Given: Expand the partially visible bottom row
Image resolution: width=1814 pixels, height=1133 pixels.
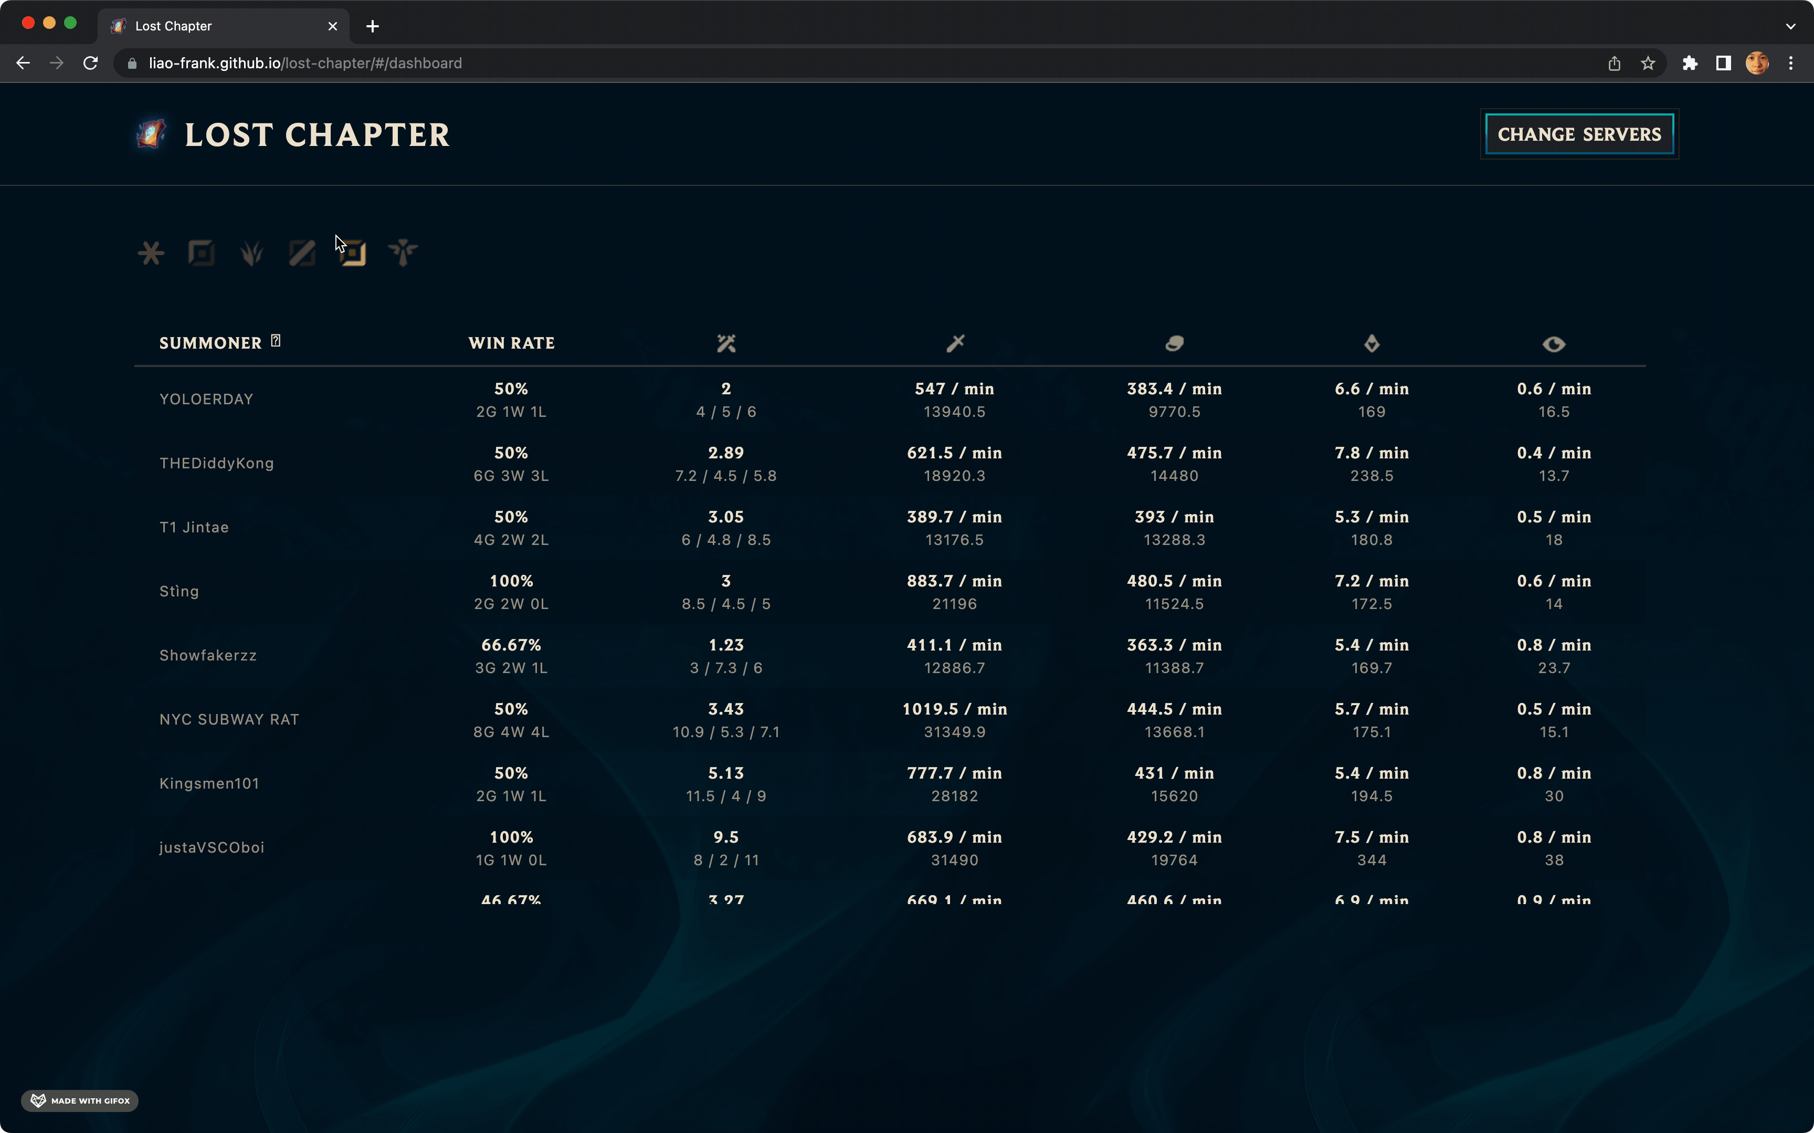Looking at the screenshot, I should click(209, 898).
